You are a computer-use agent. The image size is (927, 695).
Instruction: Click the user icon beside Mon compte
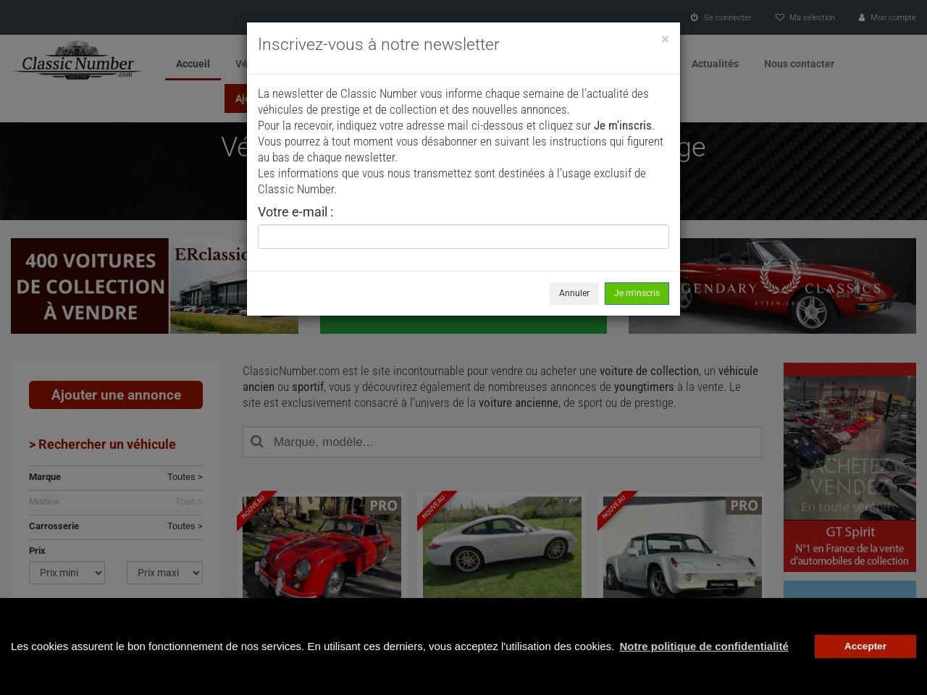862,17
